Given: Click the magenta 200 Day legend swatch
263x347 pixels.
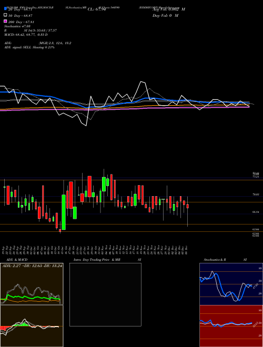Looking at the screenshot, I should coord(5,21).
